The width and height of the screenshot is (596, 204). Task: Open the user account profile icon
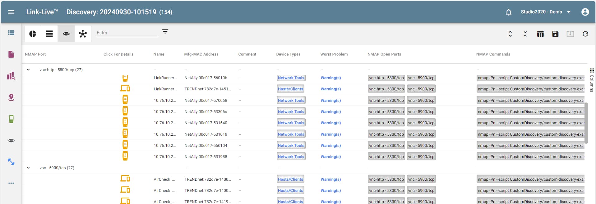tap(585, 12)
